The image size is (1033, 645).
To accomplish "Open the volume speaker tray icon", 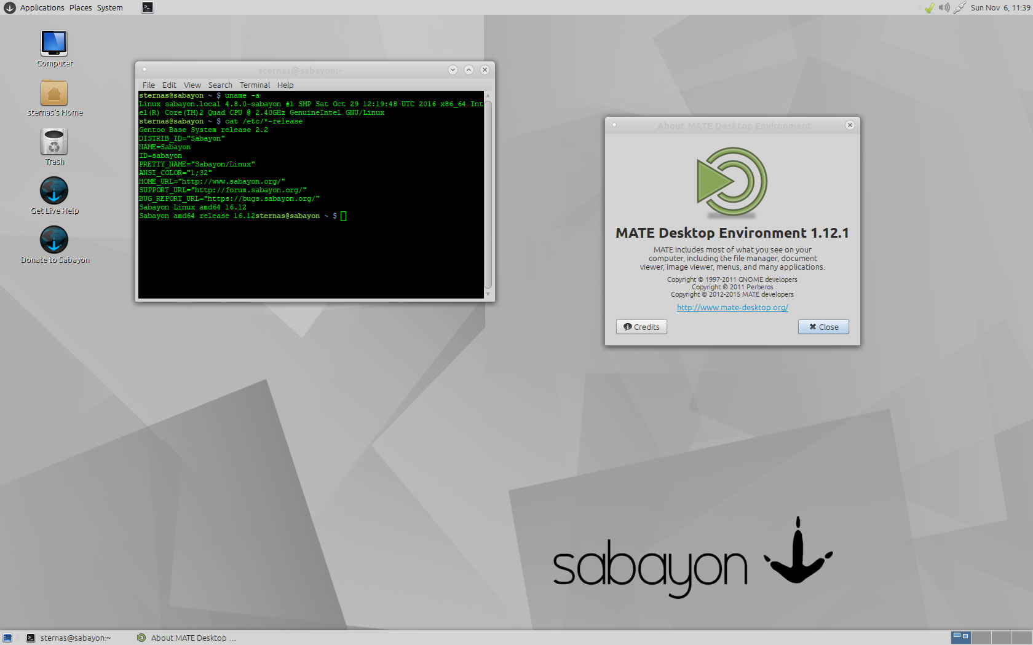I will (944, 7).
